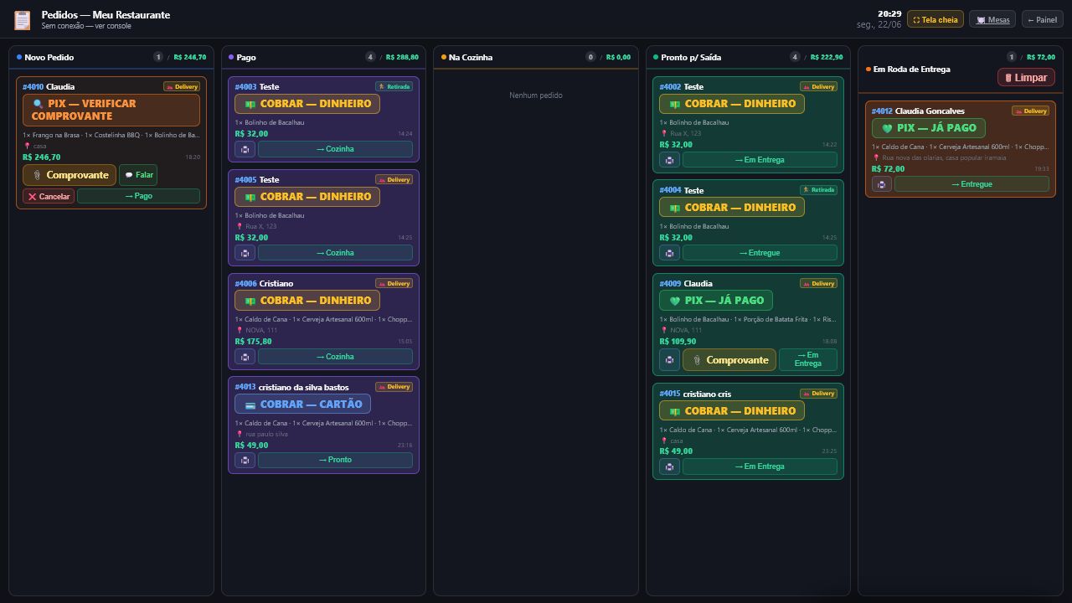Toggle Tela cheia fullscreen mode

tap(935, 19)
